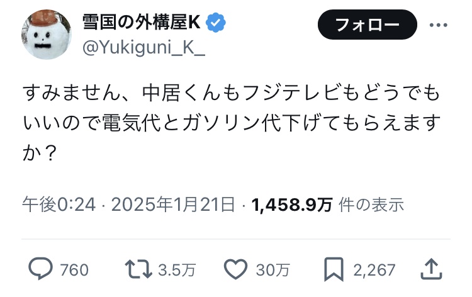Click the 件の表示 views label
This screenshot has height=297, width=472.
tap(371, 205)
